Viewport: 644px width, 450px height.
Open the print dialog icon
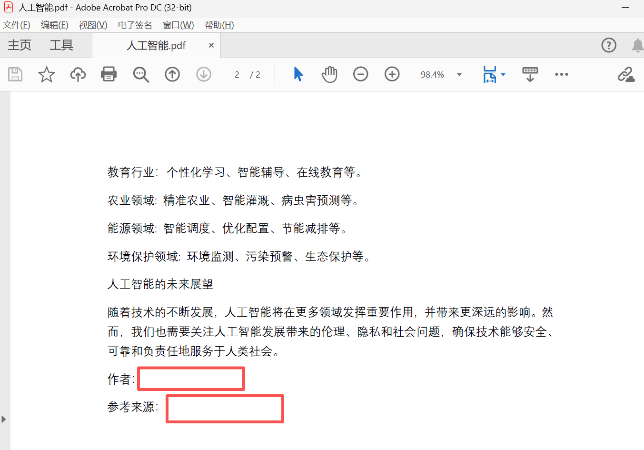[109, 74]
